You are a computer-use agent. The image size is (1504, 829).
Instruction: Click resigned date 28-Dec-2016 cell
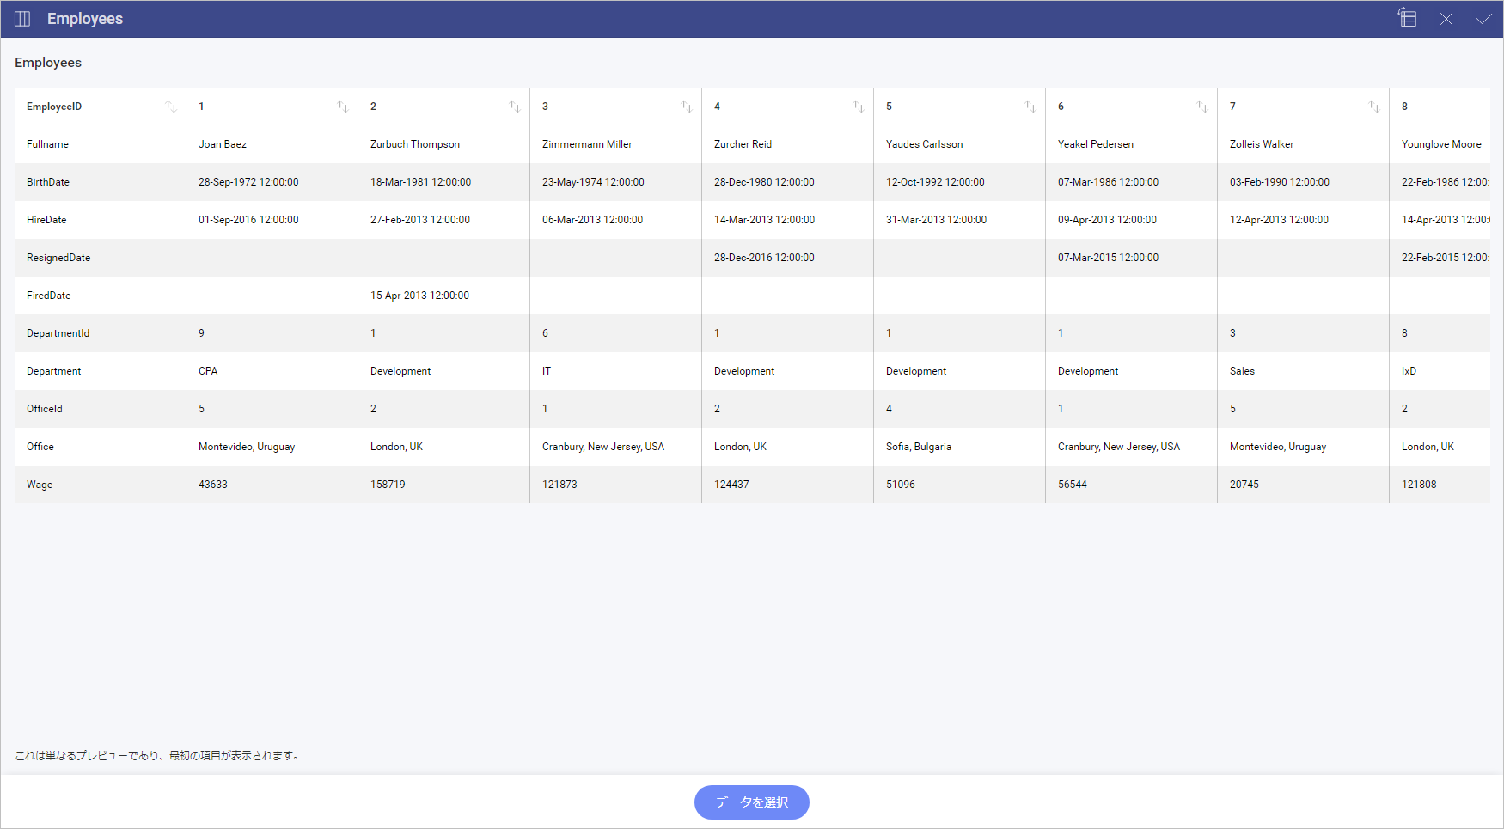(x=788, y=258)
